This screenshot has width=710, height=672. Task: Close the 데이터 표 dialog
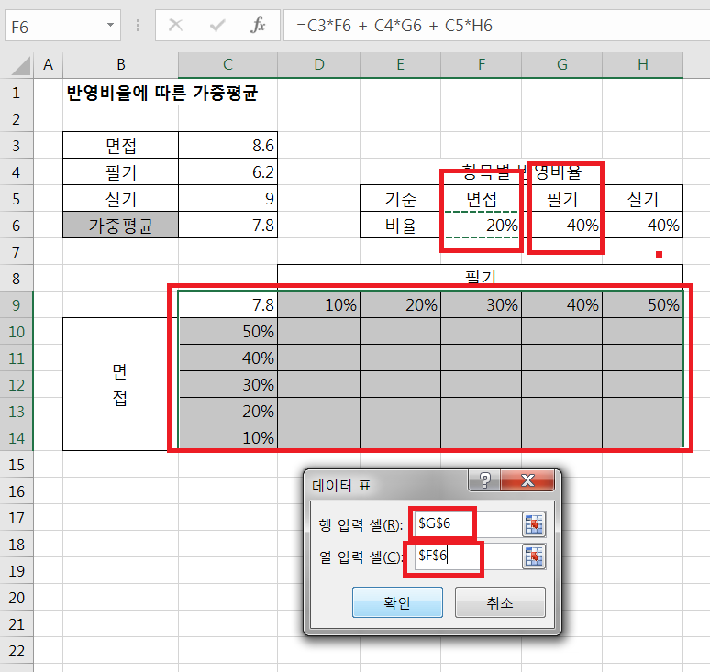pyautogui.click(x=527, y=481)
